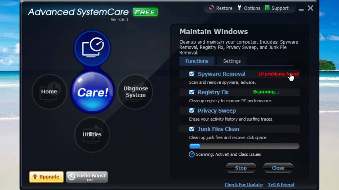Screen dimensions: 339x190
Task: Minimize the Advanced SystemCare window
Action: [x=301, y=9]
